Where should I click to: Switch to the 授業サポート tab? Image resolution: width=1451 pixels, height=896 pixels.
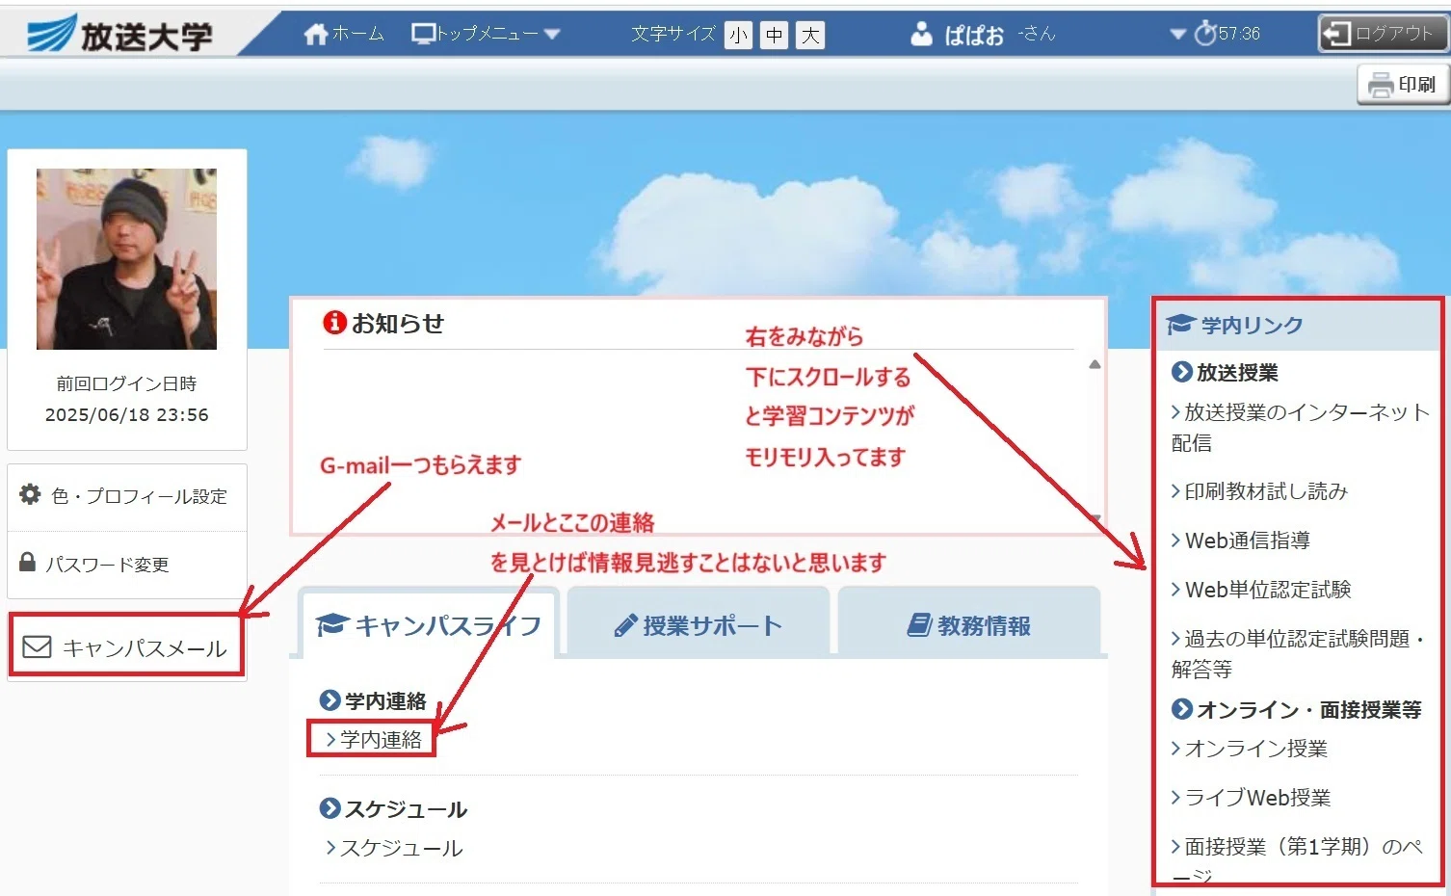(x=699, y=624)
